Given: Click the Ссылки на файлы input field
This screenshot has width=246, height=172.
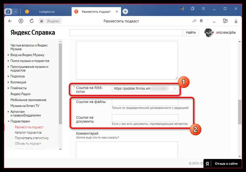Looking at the screenshot, I should click(145, 102).
